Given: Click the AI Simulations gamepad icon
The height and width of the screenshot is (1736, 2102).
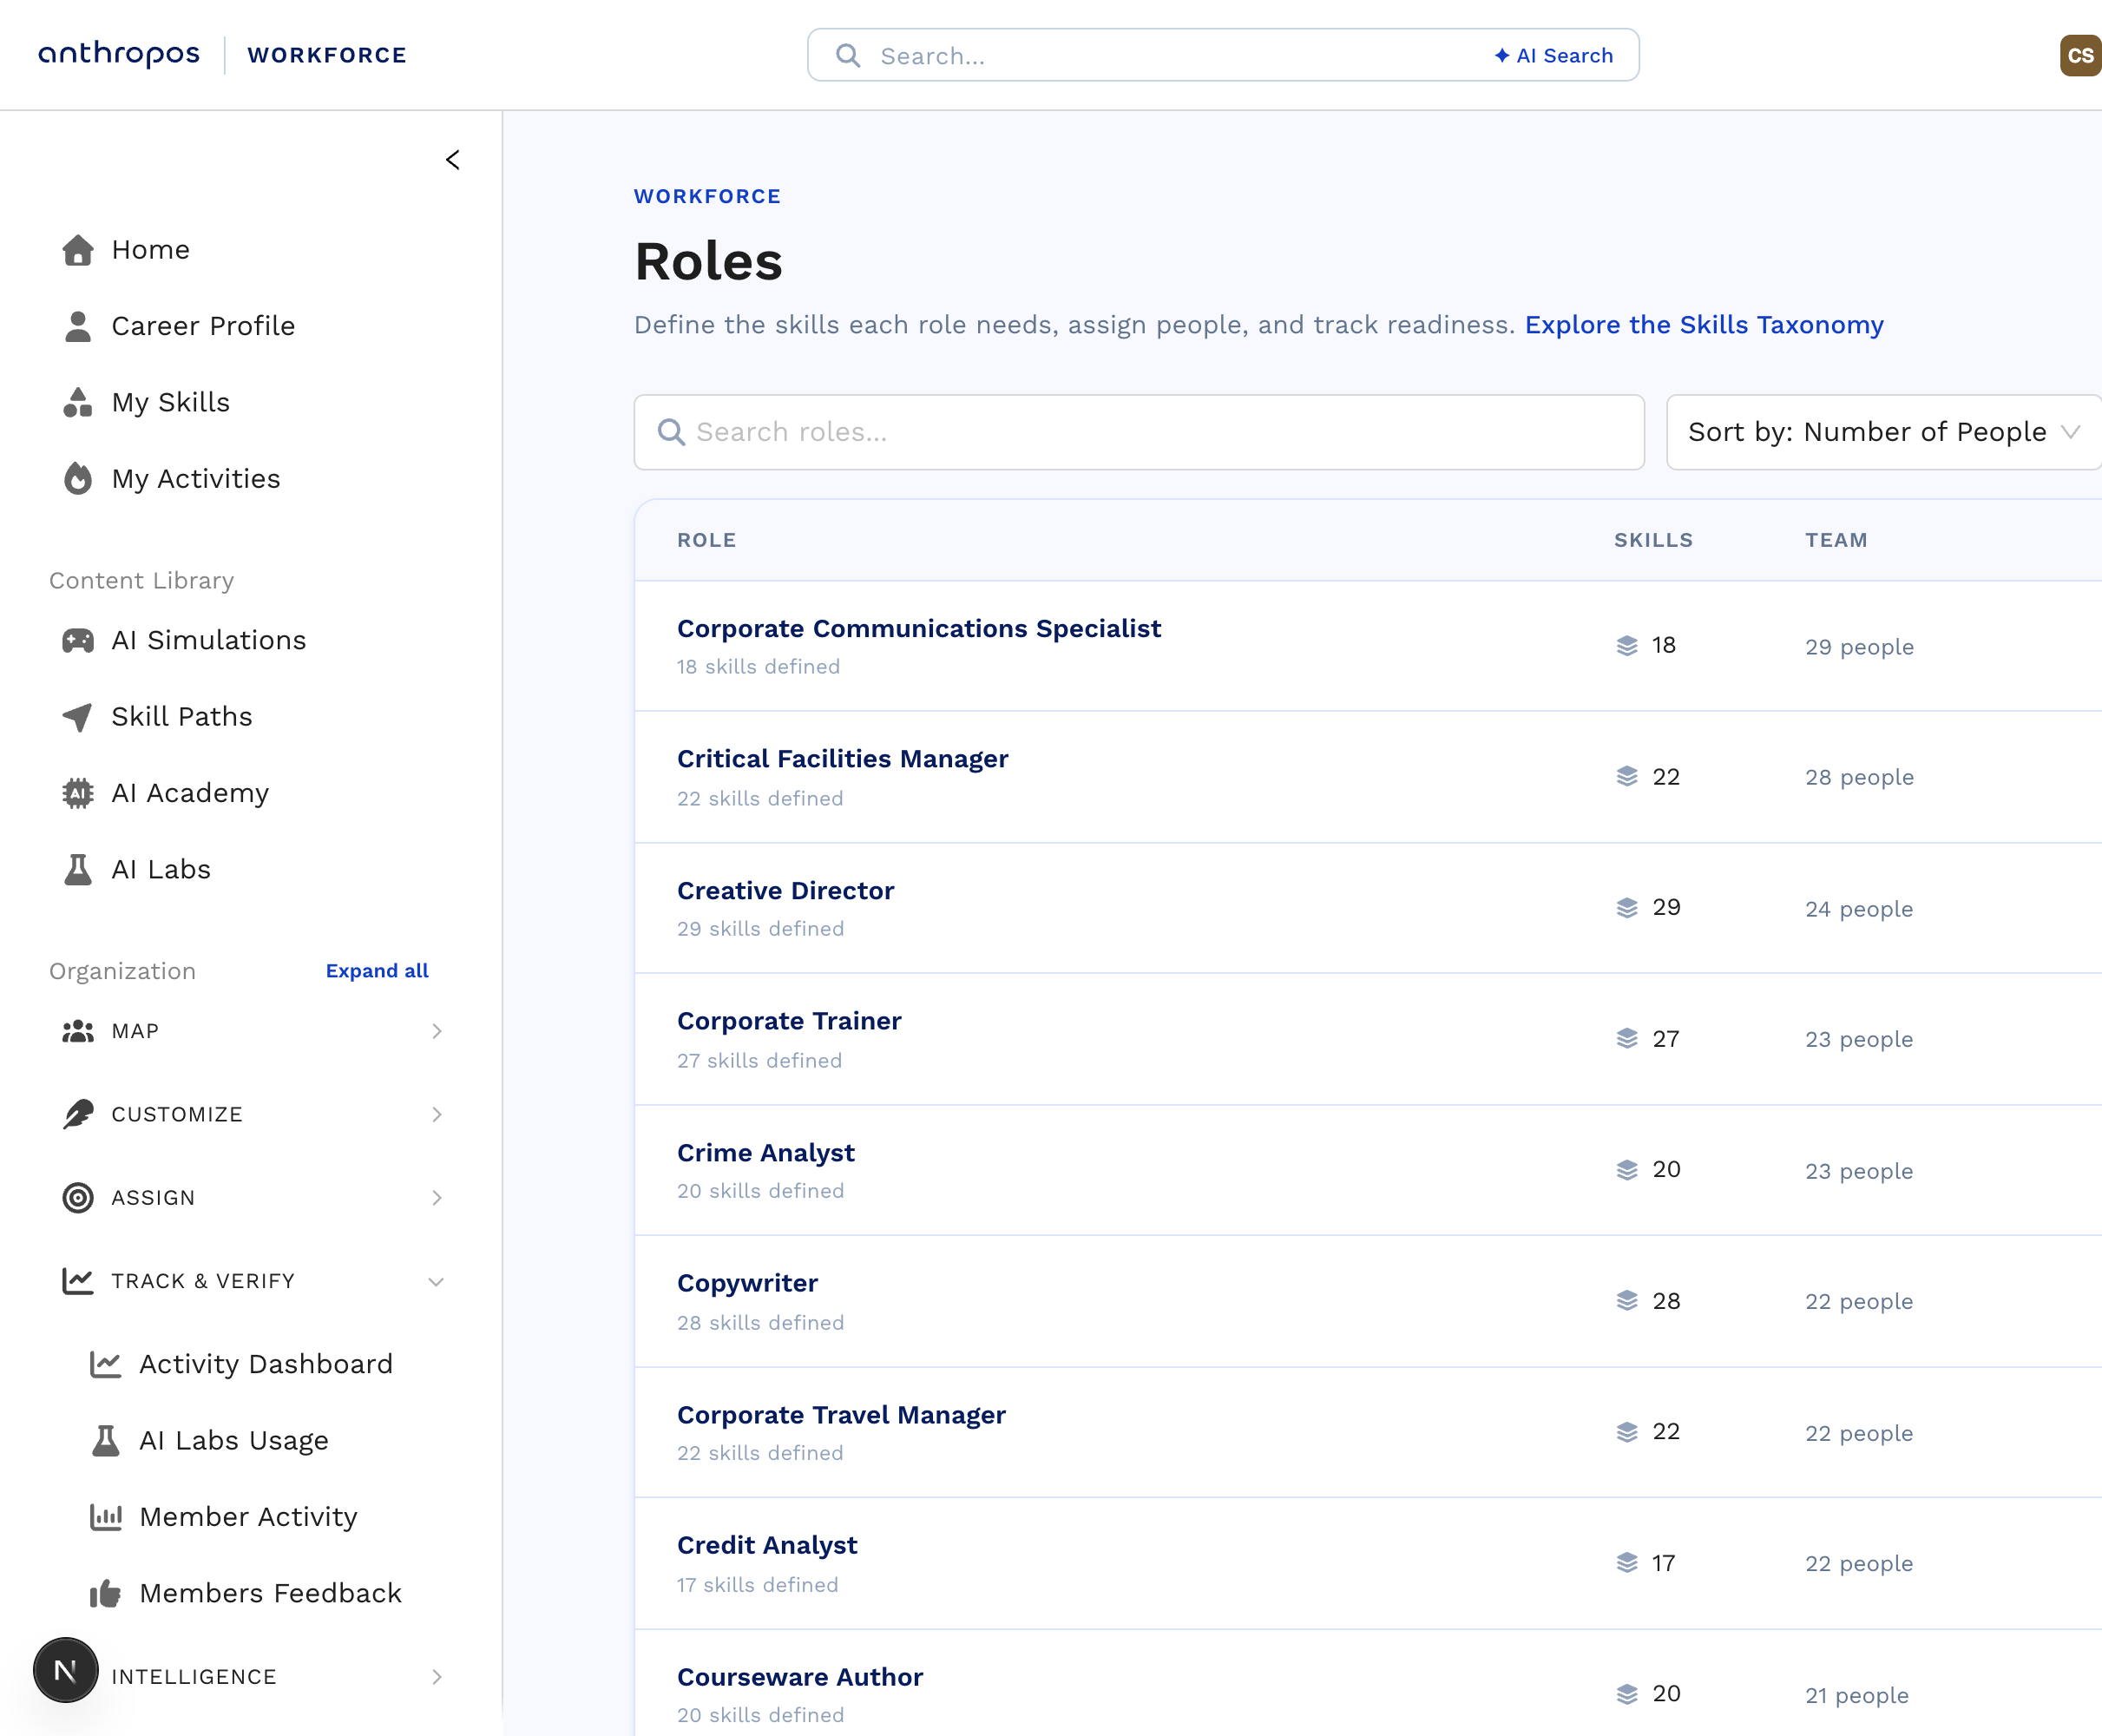Looking at the screenshot, I should click(x=78, y=640).
